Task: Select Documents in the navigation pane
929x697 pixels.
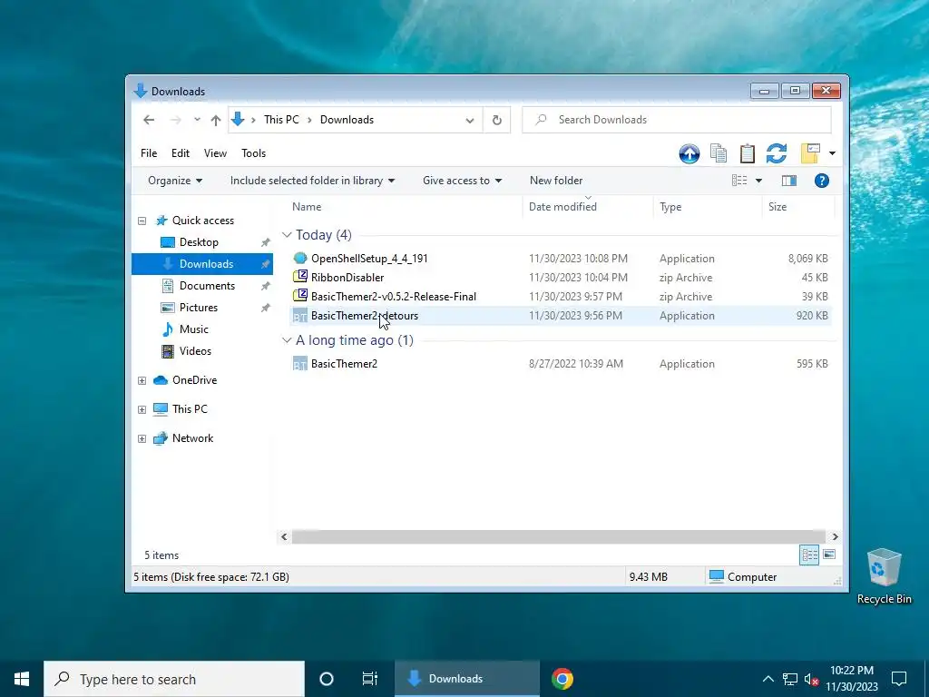Action: 207,286
